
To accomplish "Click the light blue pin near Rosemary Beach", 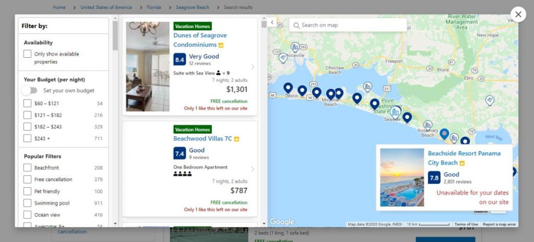I will (444, 134).
